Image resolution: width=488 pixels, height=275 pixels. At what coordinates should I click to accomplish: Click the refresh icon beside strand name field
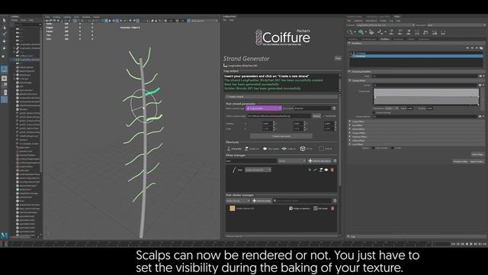(334, 108)
